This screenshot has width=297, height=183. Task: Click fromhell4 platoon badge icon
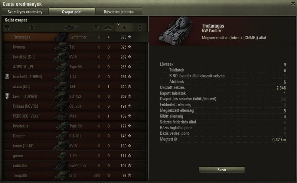coord(7,76)
